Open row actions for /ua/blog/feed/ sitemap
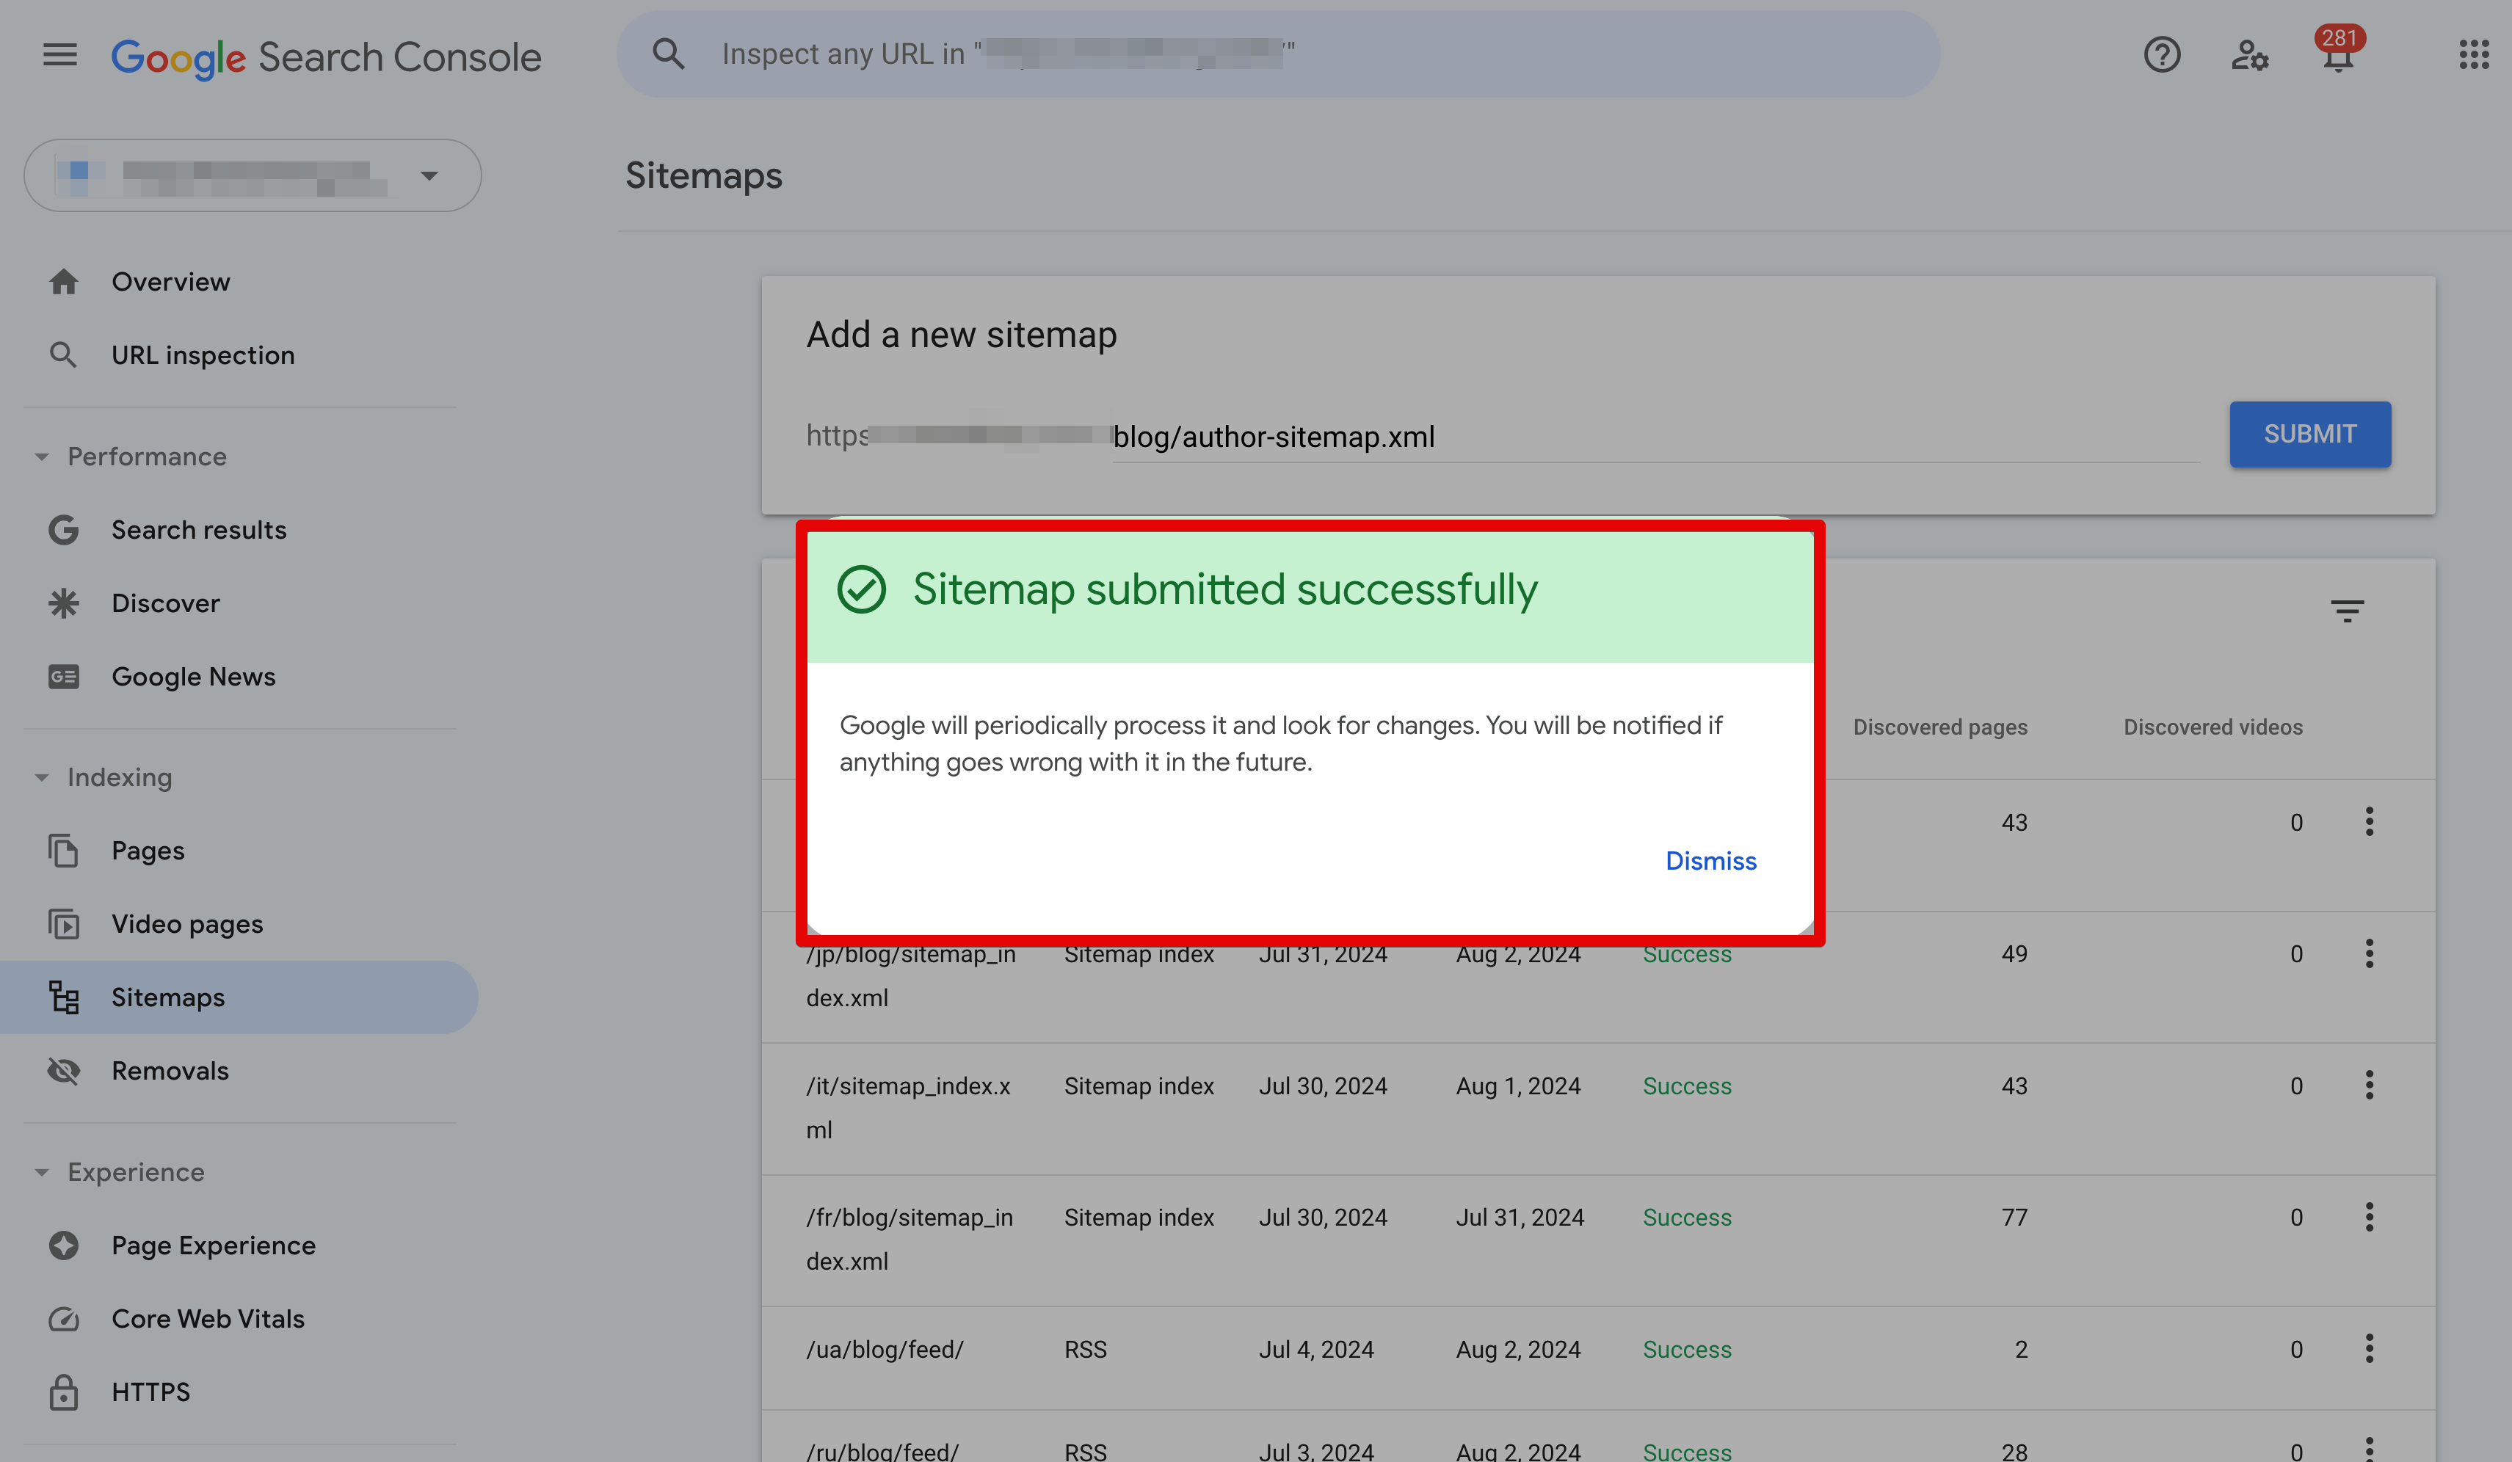Viewport: 2512px width, 1462px height. click(x=2370, y=1348)
